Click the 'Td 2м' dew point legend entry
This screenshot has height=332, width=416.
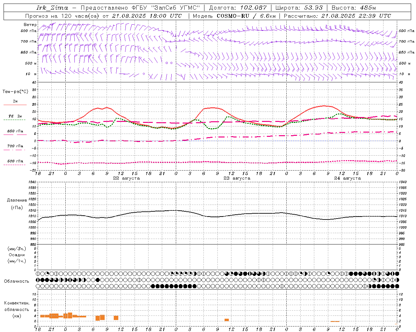click(15, 116)
